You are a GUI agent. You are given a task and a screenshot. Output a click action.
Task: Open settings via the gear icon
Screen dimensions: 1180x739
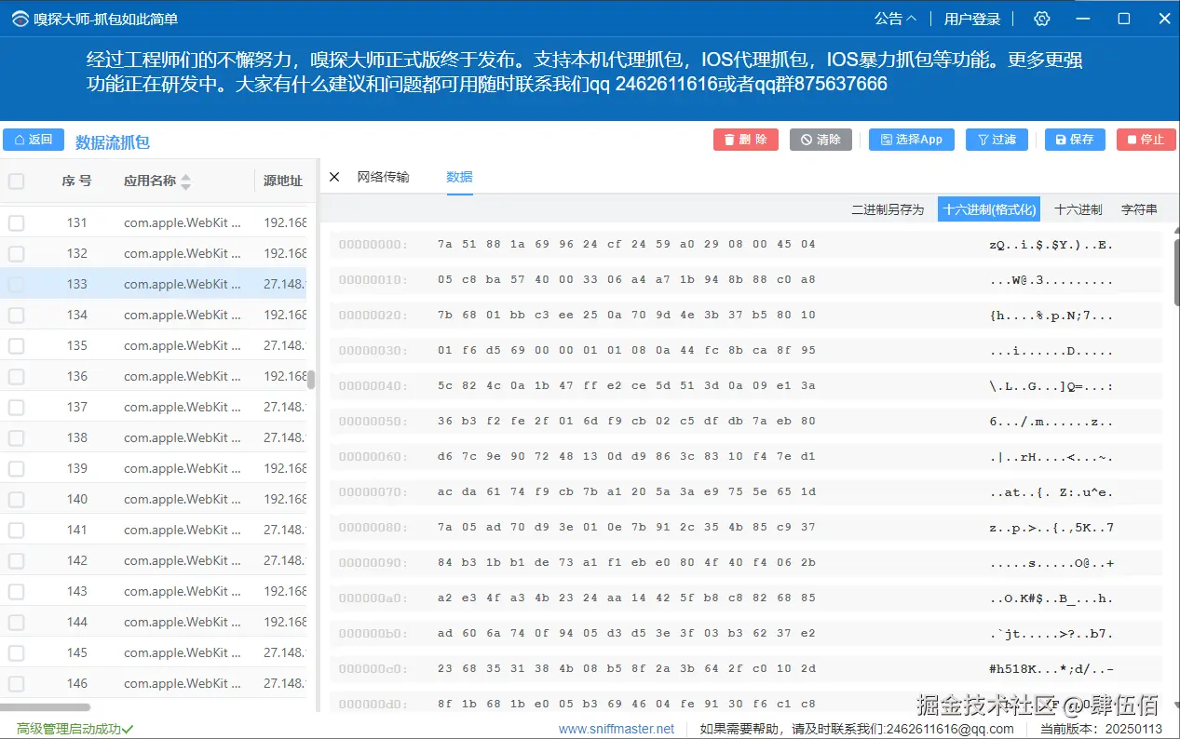(x=1040, y=18)
